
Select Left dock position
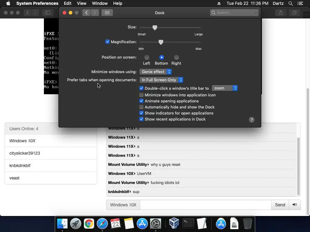click(x=147, y=57)
